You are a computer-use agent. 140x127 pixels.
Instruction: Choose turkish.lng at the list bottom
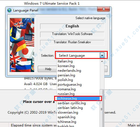[78, 126]
